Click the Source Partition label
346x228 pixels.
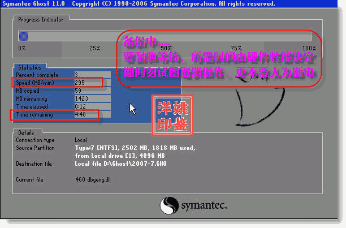[x=35, y=148]
